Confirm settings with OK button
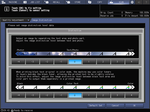 click(134, 106)
